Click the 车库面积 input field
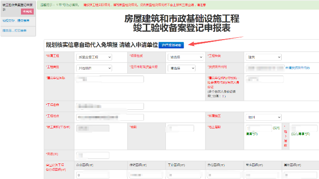Image resolution: width=319 pixels, height=179 pixels. click(262, 175)
